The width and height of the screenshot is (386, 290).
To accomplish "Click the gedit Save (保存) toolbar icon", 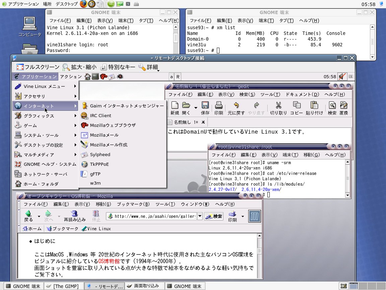I will pyautogui.click(x=205, y=106).
